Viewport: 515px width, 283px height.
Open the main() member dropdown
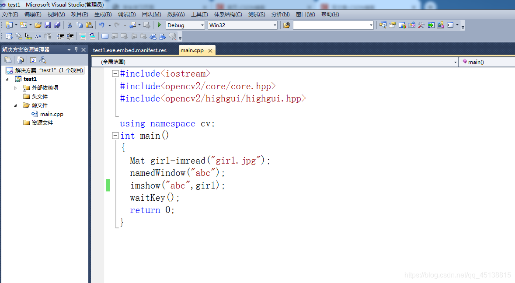tap(487, 62)
